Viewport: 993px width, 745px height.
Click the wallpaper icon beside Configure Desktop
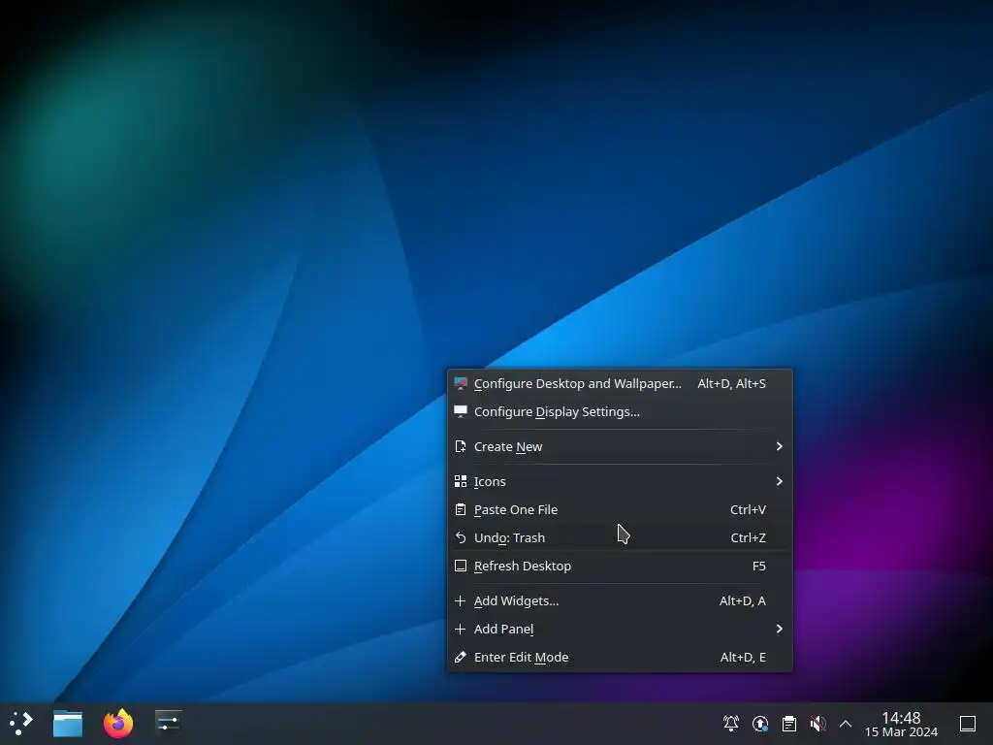pos(461,383)
